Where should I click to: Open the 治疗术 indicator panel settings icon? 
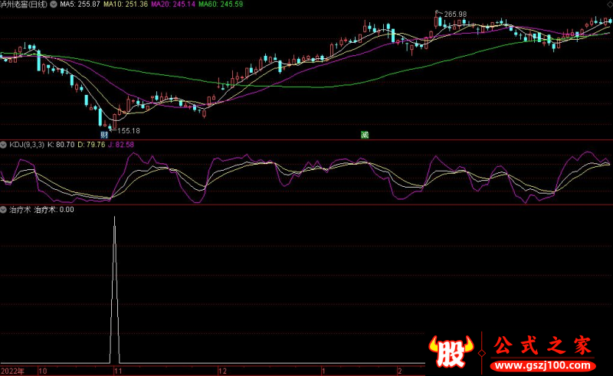click(4, 209)
